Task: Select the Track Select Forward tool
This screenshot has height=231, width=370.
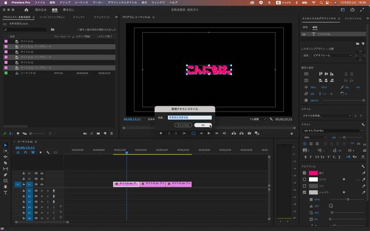Action: click(x=5, y=151)
